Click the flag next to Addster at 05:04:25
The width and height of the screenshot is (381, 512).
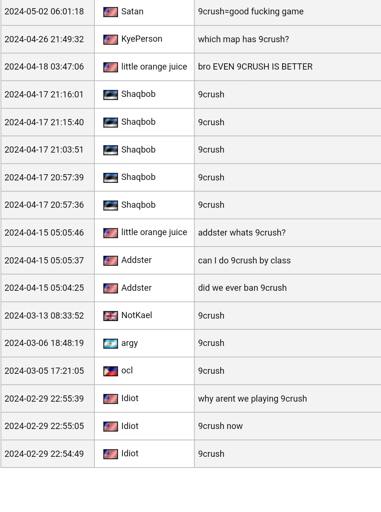(x=110, y=288)
